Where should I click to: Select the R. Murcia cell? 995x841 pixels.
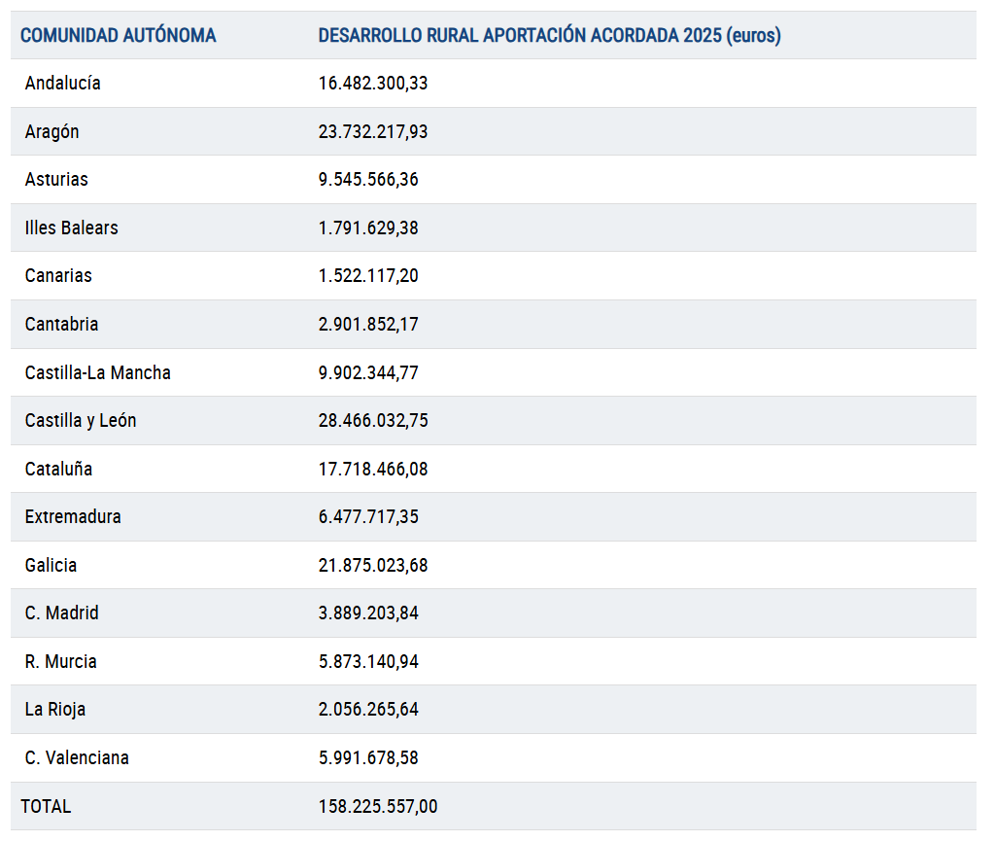(x=61, y=662)
